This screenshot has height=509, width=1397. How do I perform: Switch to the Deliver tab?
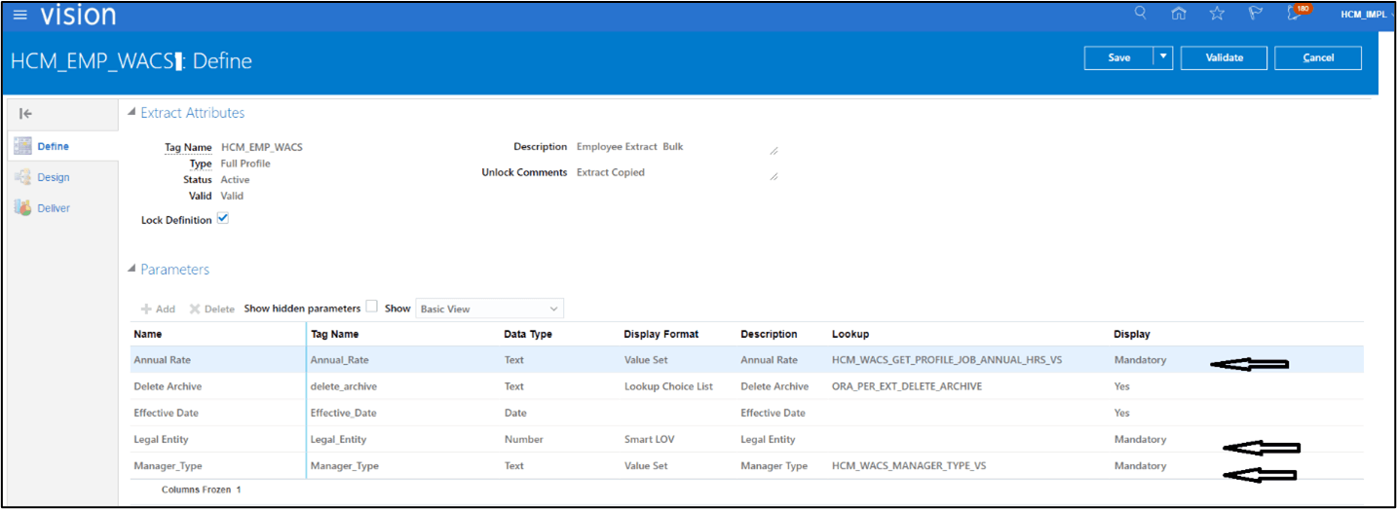click(54, 208)
